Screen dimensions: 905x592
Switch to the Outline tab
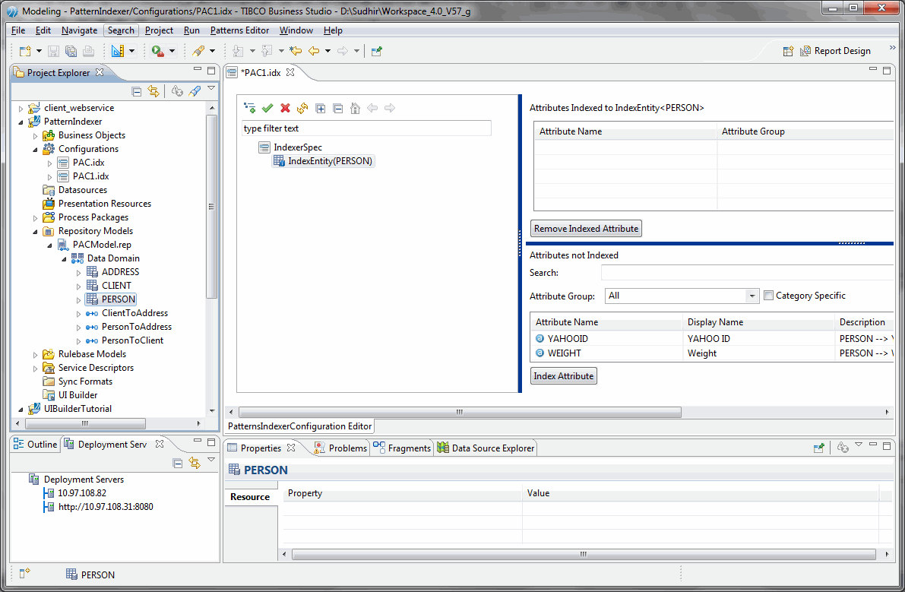[36, 445]
